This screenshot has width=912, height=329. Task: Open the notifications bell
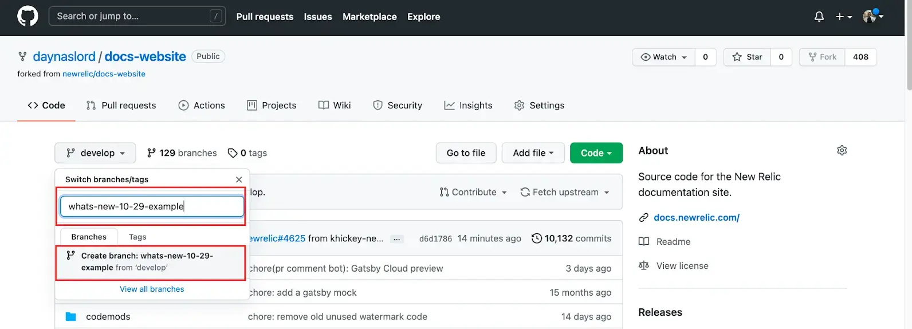click(x=819, y=17)
